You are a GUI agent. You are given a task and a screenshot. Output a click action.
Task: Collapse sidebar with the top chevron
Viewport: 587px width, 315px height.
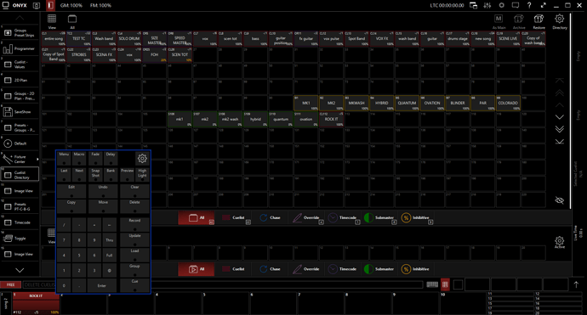click(x=20, y=18)
